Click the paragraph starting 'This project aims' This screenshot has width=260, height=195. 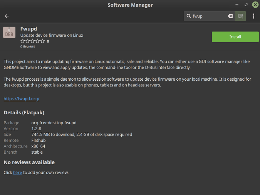[x=127, y=64]
